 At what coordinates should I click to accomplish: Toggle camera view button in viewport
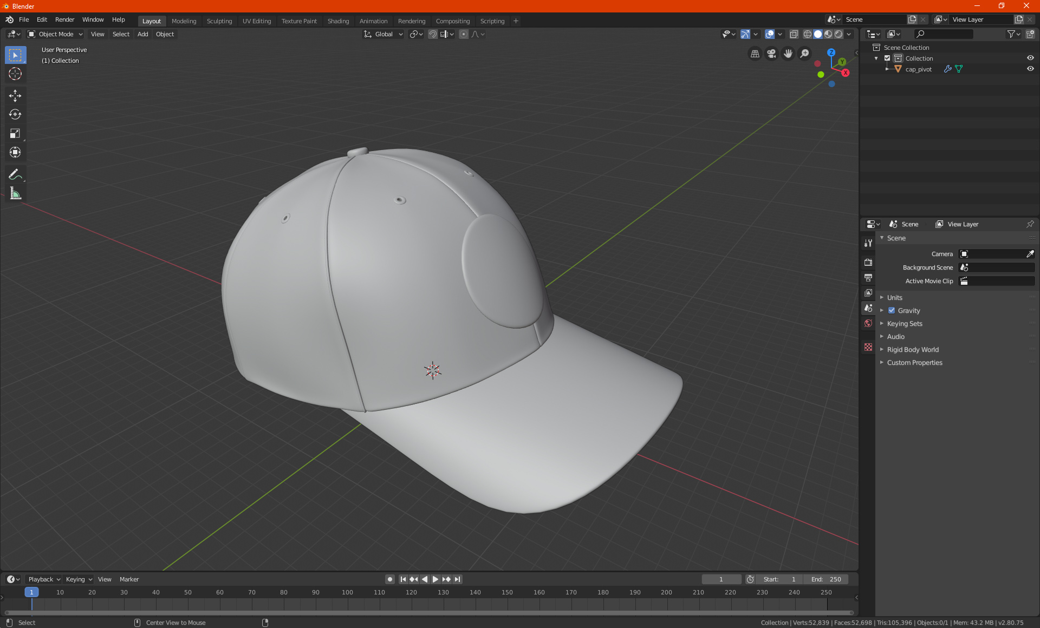[771, 54]
